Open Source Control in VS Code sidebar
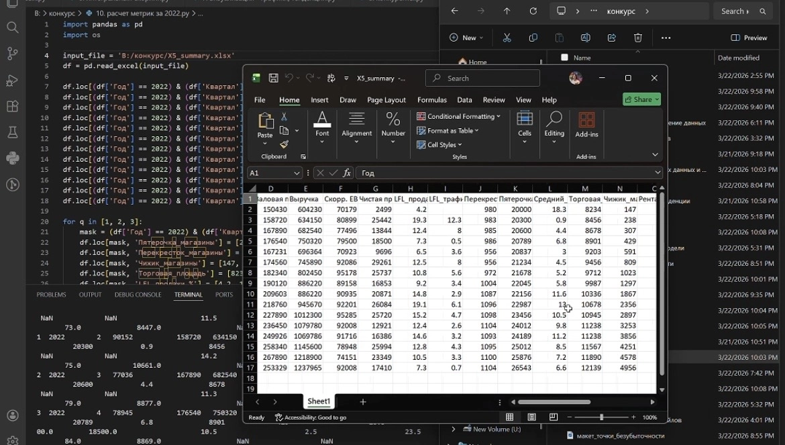Screen dimensions: 785x445 13,54
